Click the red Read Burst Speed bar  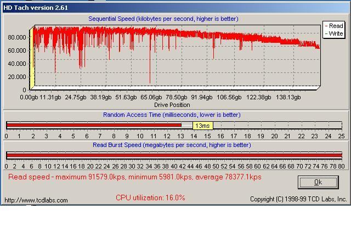[x=174, y=155]
